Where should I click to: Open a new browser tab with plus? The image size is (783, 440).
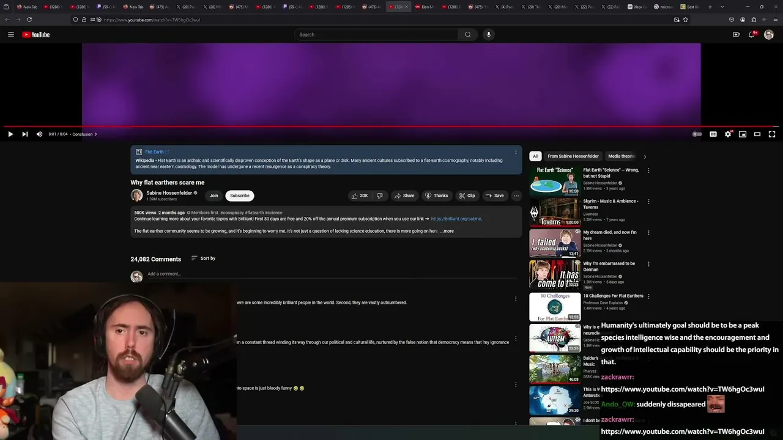tap(710, 7)
